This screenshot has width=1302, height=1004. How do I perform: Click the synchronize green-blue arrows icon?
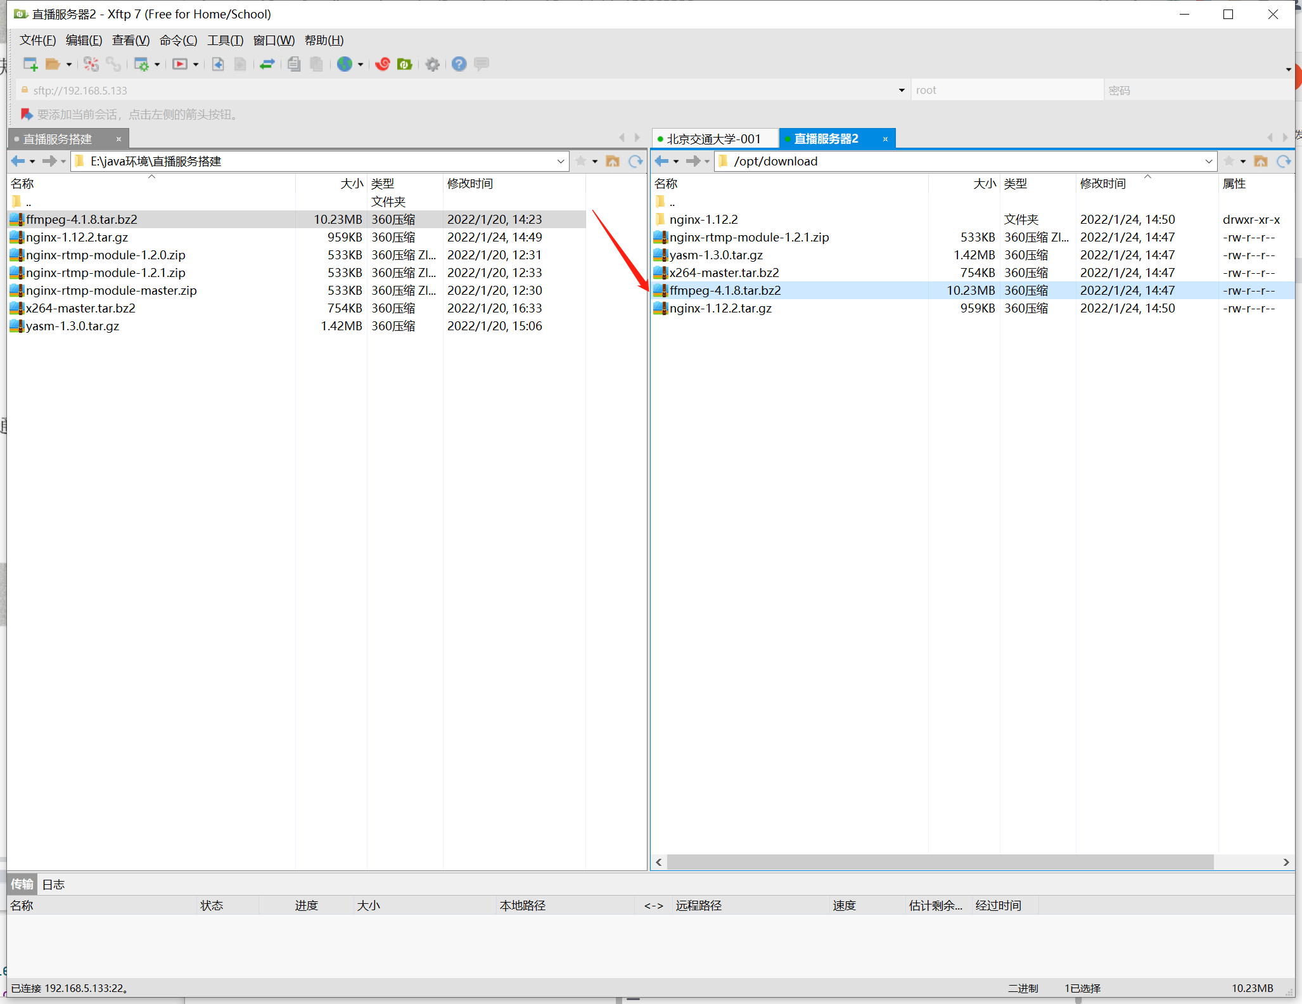(x=267, y=64)
